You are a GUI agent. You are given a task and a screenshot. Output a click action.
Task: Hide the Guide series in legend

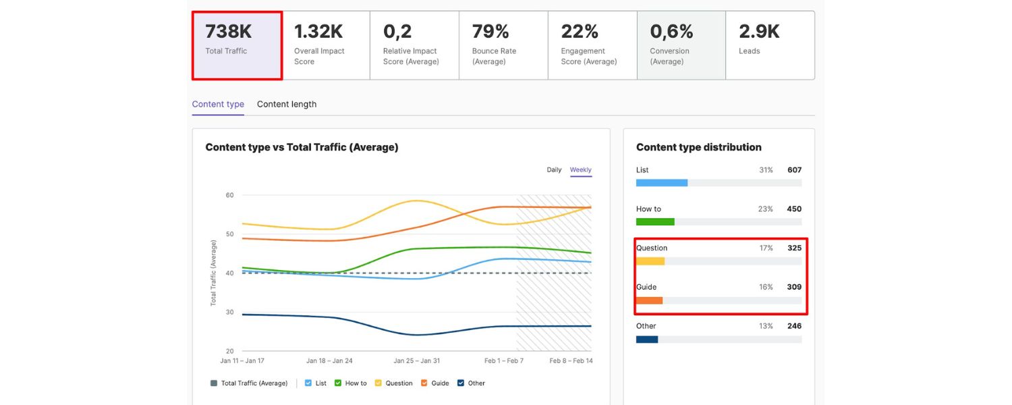(424, 383)
